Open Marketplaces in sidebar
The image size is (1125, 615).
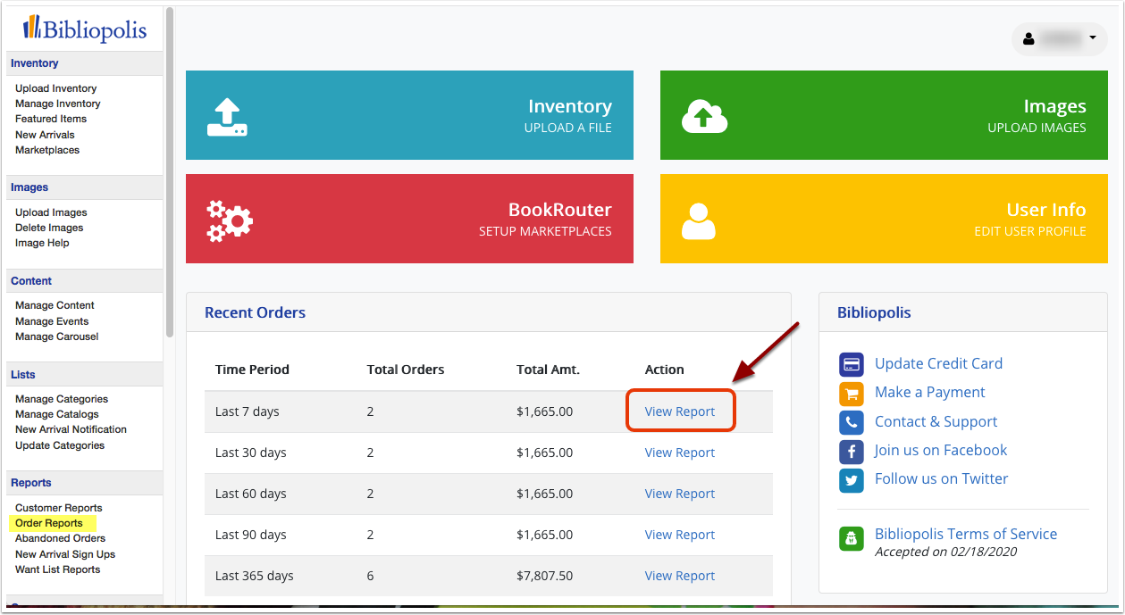47,150
